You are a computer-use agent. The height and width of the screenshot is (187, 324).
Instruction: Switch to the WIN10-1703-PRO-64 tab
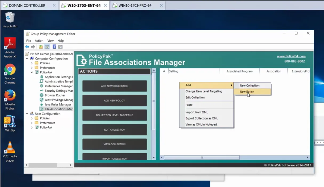(138, 5)
